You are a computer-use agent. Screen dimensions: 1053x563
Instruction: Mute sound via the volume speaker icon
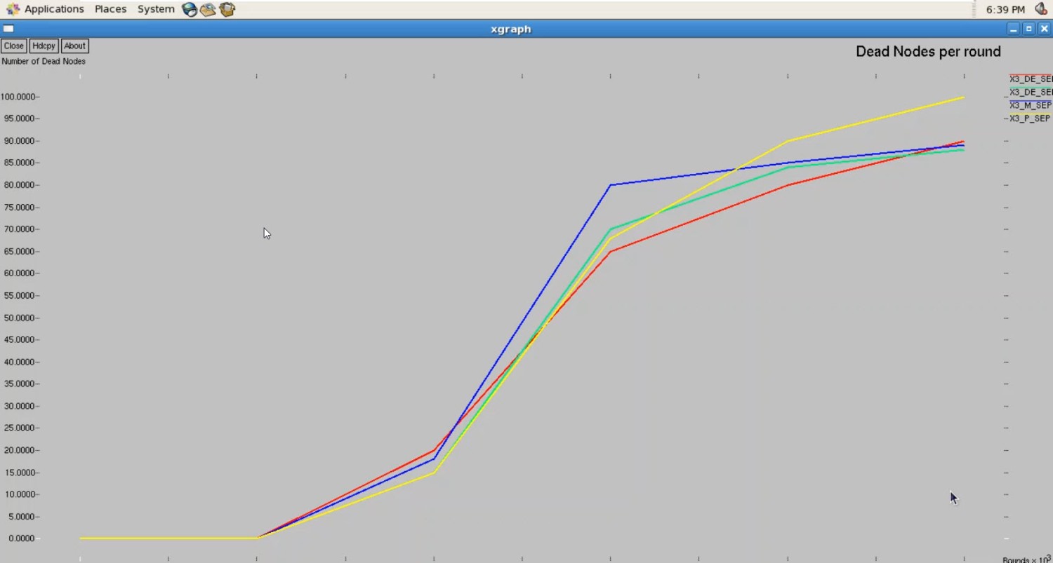[1041, 9]
